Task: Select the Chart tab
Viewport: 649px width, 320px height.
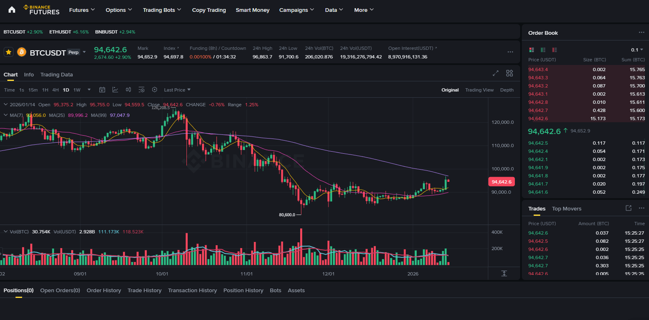Action: tap(11, 74)
